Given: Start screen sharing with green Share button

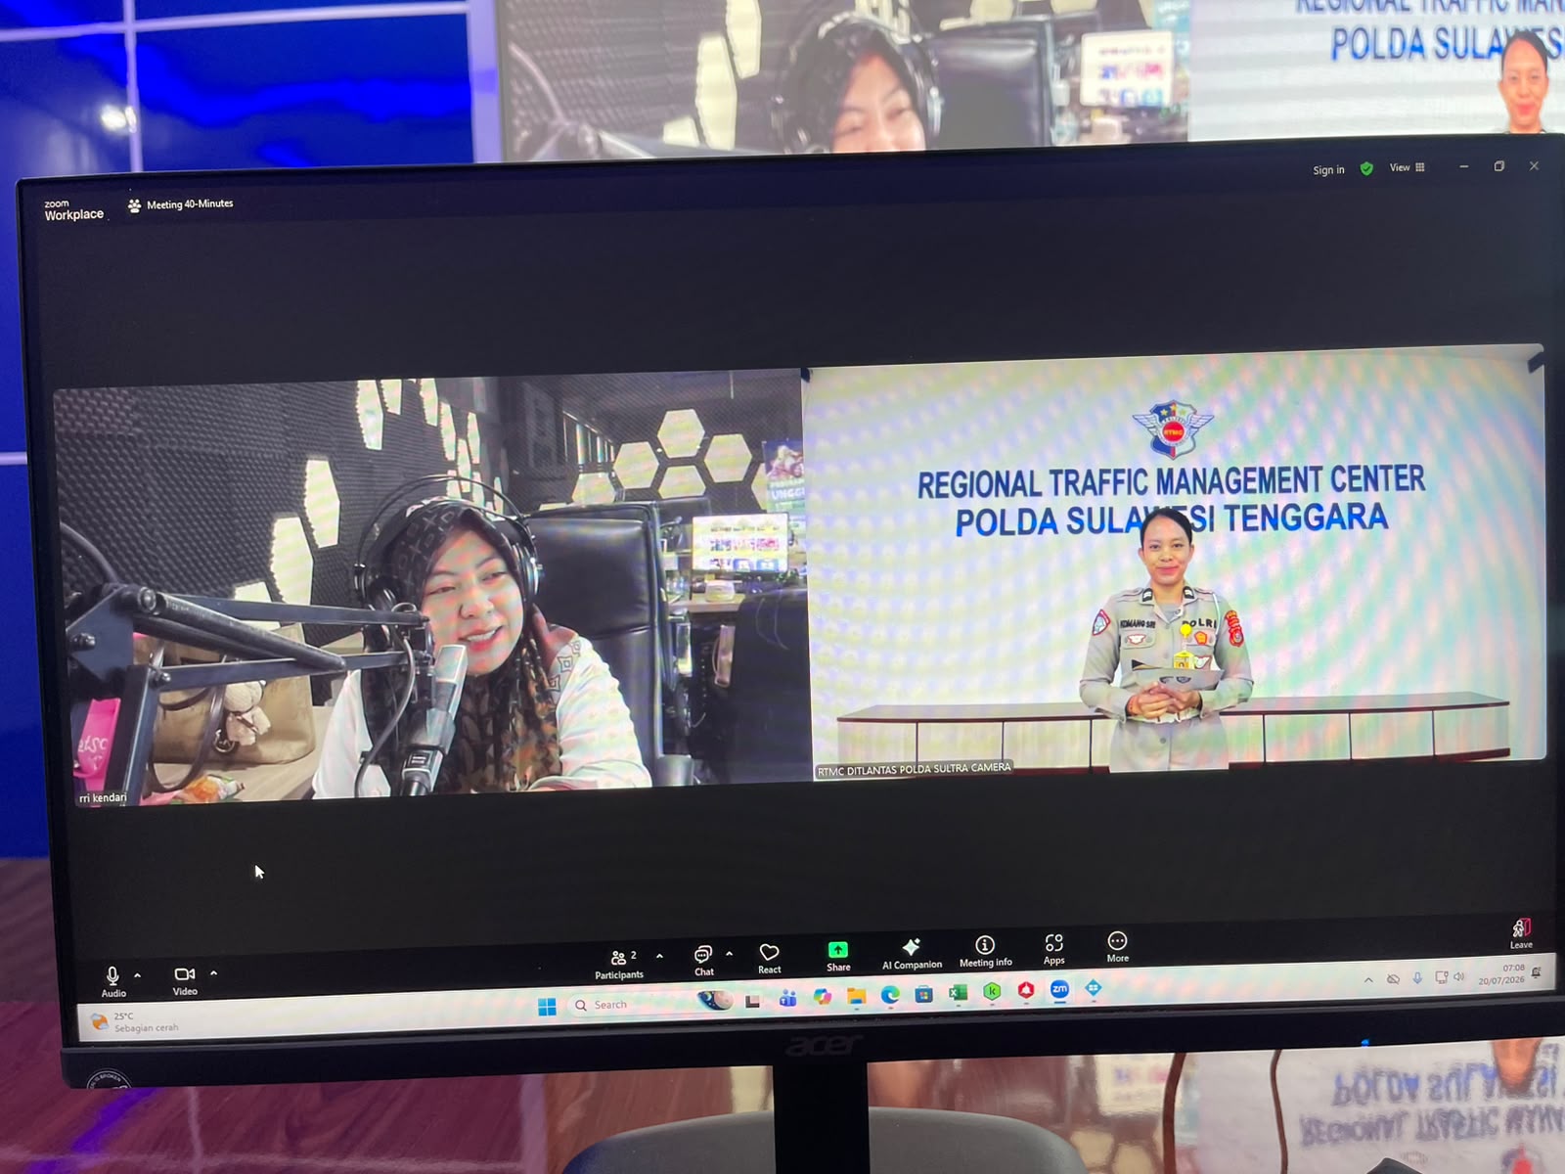Looking at the screenshot, I should (x=838, y=956).
